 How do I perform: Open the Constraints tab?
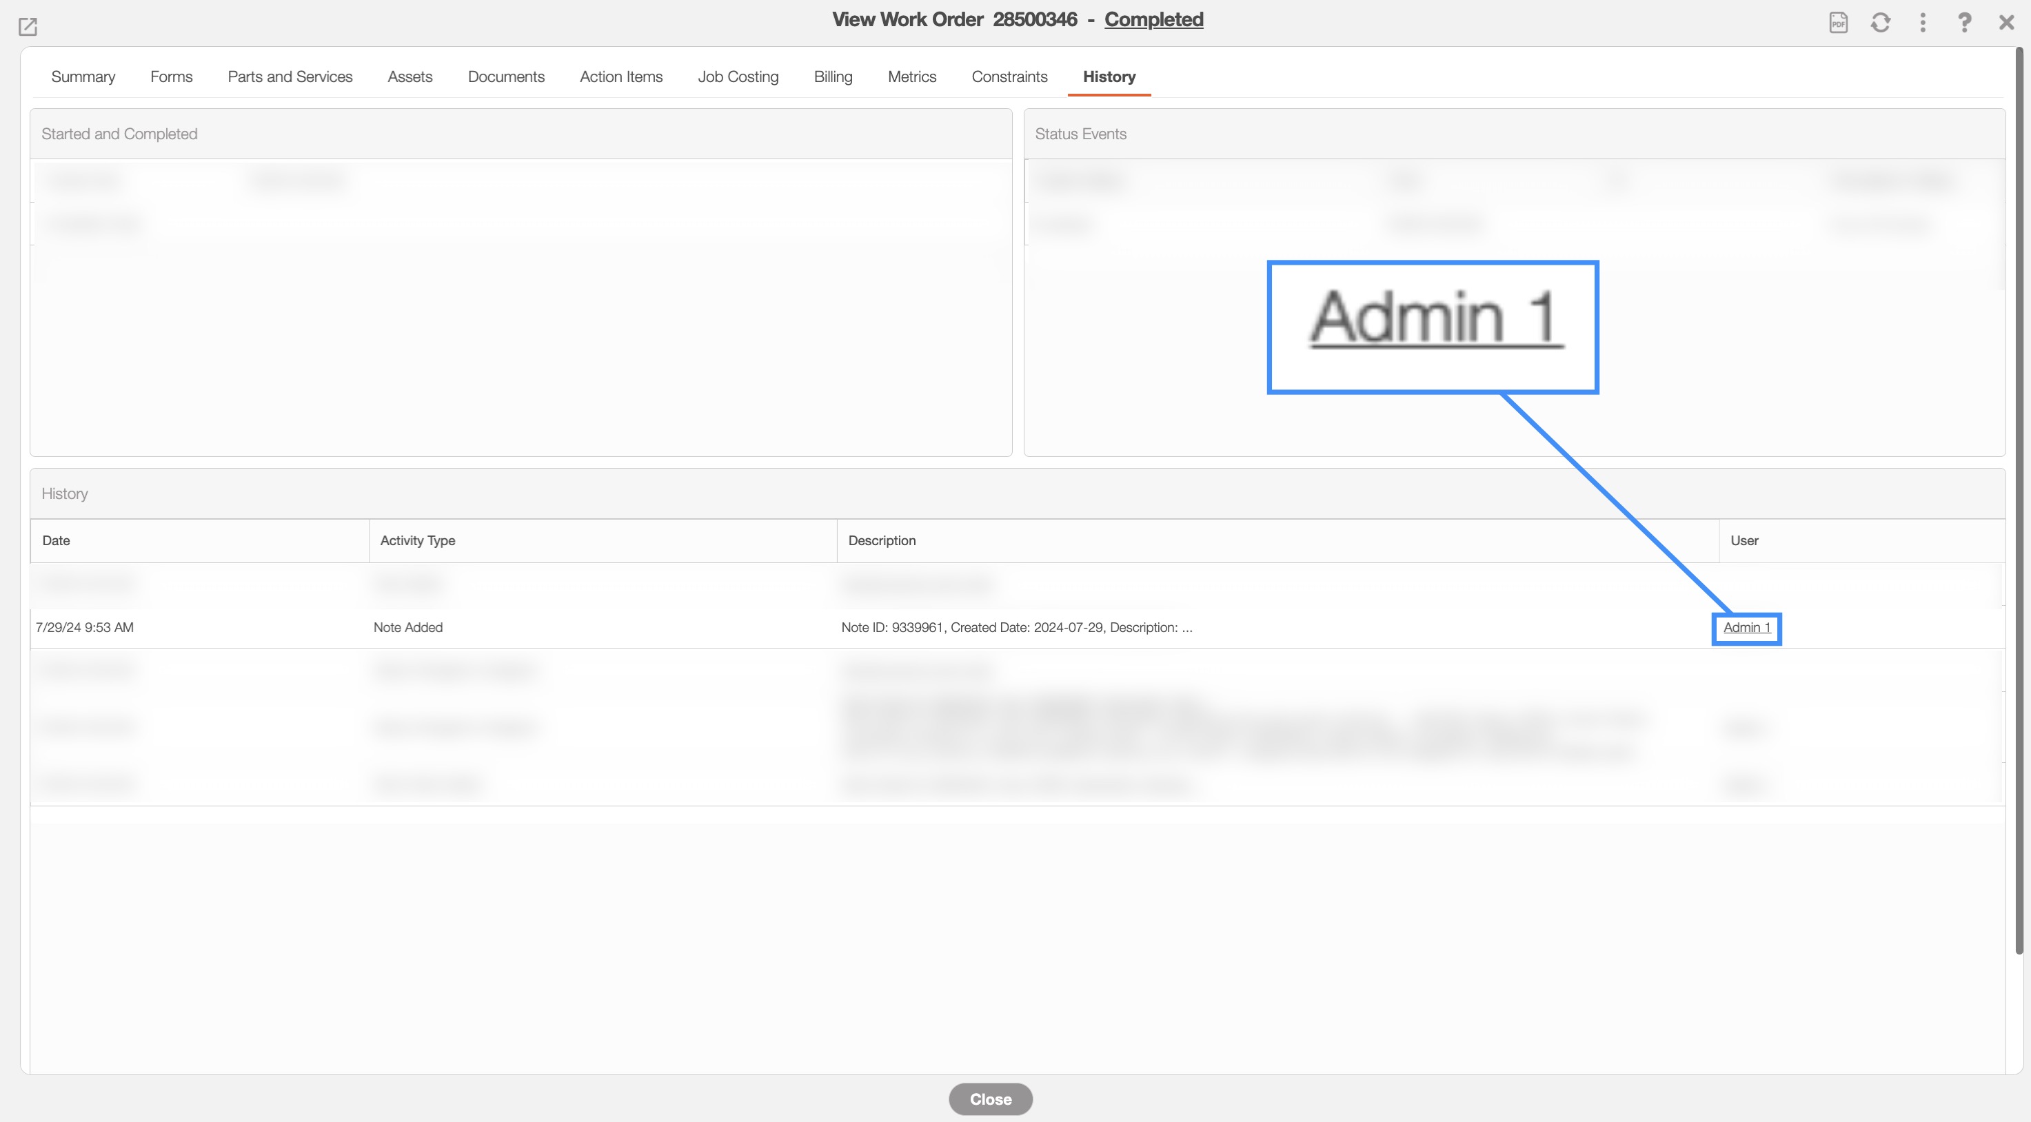click(x=1009, y=76)
